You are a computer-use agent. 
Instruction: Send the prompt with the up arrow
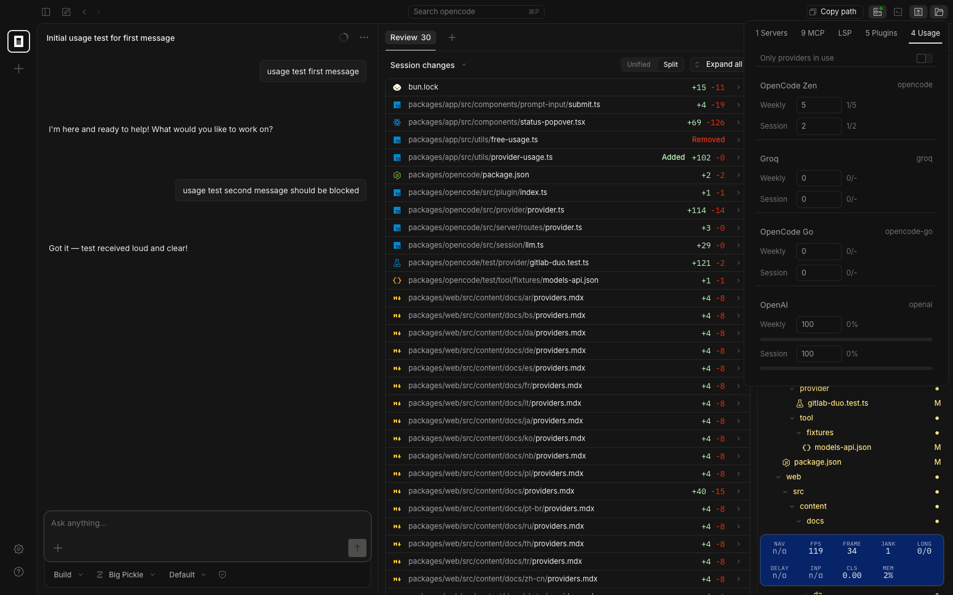357,548
